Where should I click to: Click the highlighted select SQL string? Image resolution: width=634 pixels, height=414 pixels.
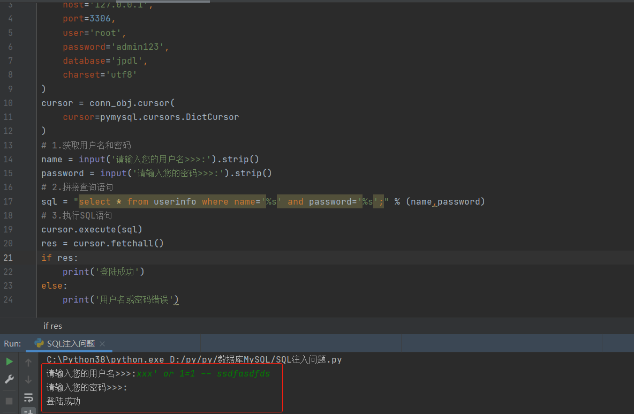point(231,201)
